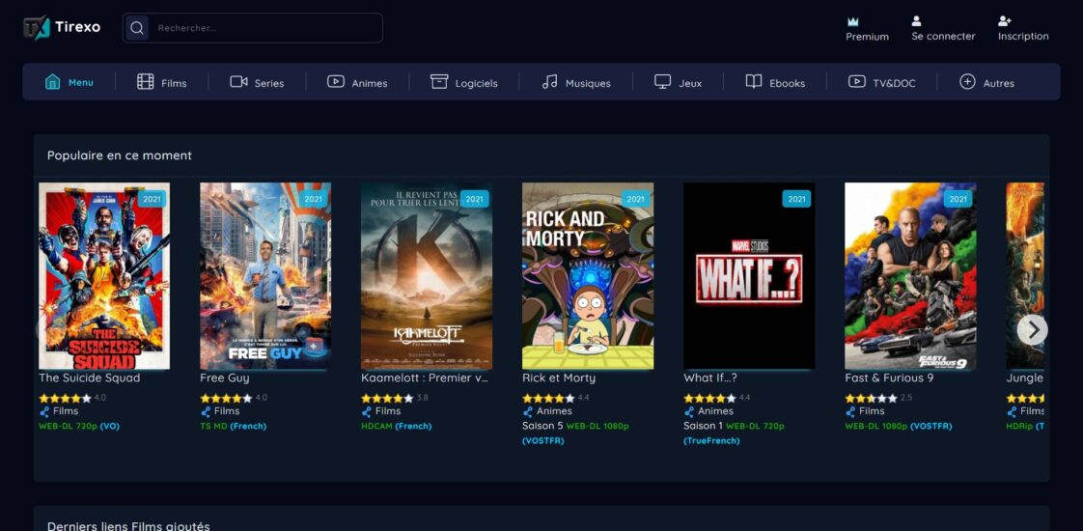Click the Jeux monitor icon
Viewport: 1083px width, 531px height.
pos(662,82)
